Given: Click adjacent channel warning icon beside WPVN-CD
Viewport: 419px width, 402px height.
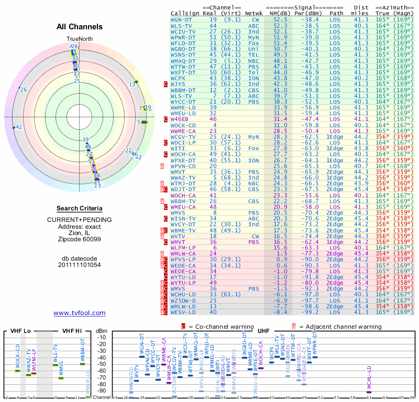Looking at the screenshot, I should pyautogui.click(x=162, y=166).
